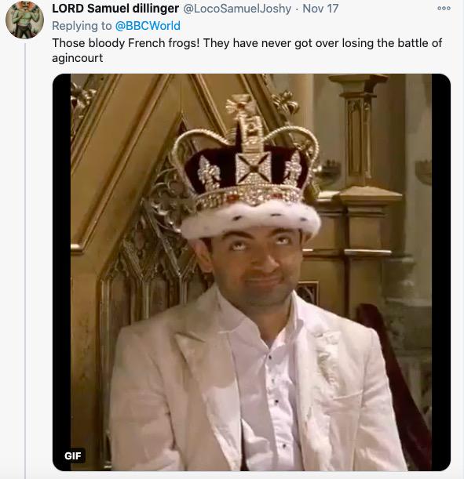The image size is (464, 479).
Task: Click the black right border of GIF
Action: [x=441, y=272]
